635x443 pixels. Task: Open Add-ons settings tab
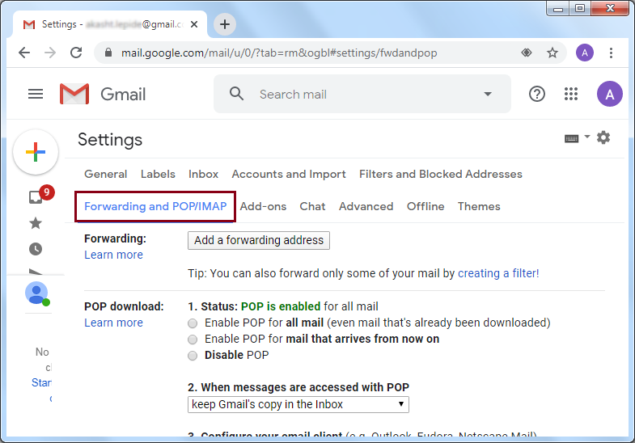[x=263, y=206]
